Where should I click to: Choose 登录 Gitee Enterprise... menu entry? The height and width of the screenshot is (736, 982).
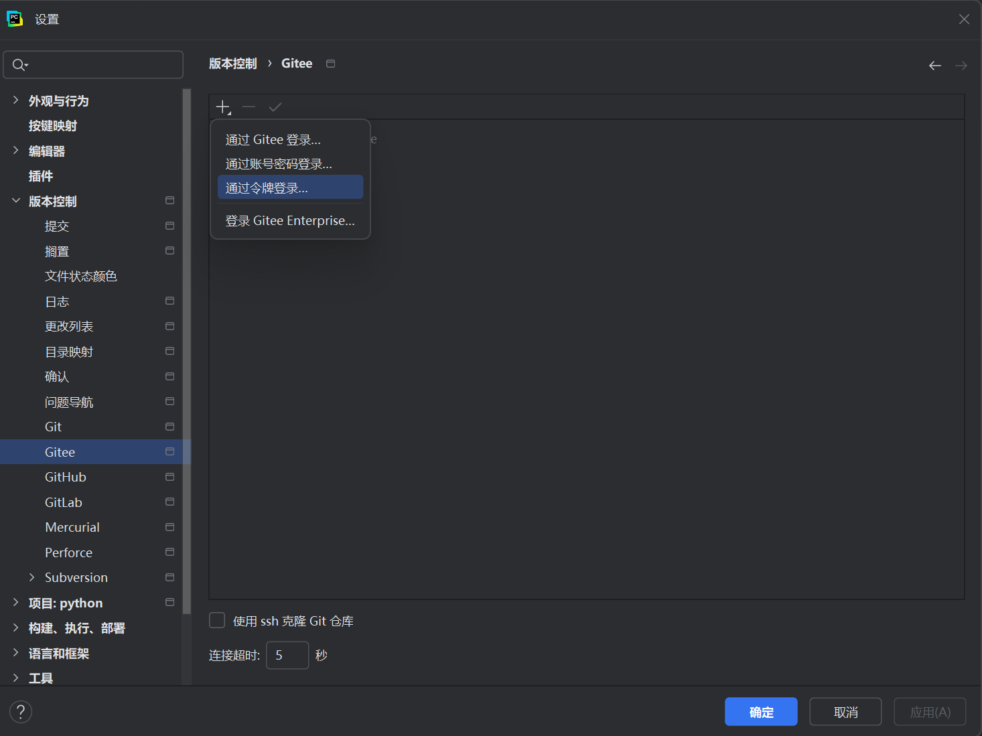click(x=291, y=220)
